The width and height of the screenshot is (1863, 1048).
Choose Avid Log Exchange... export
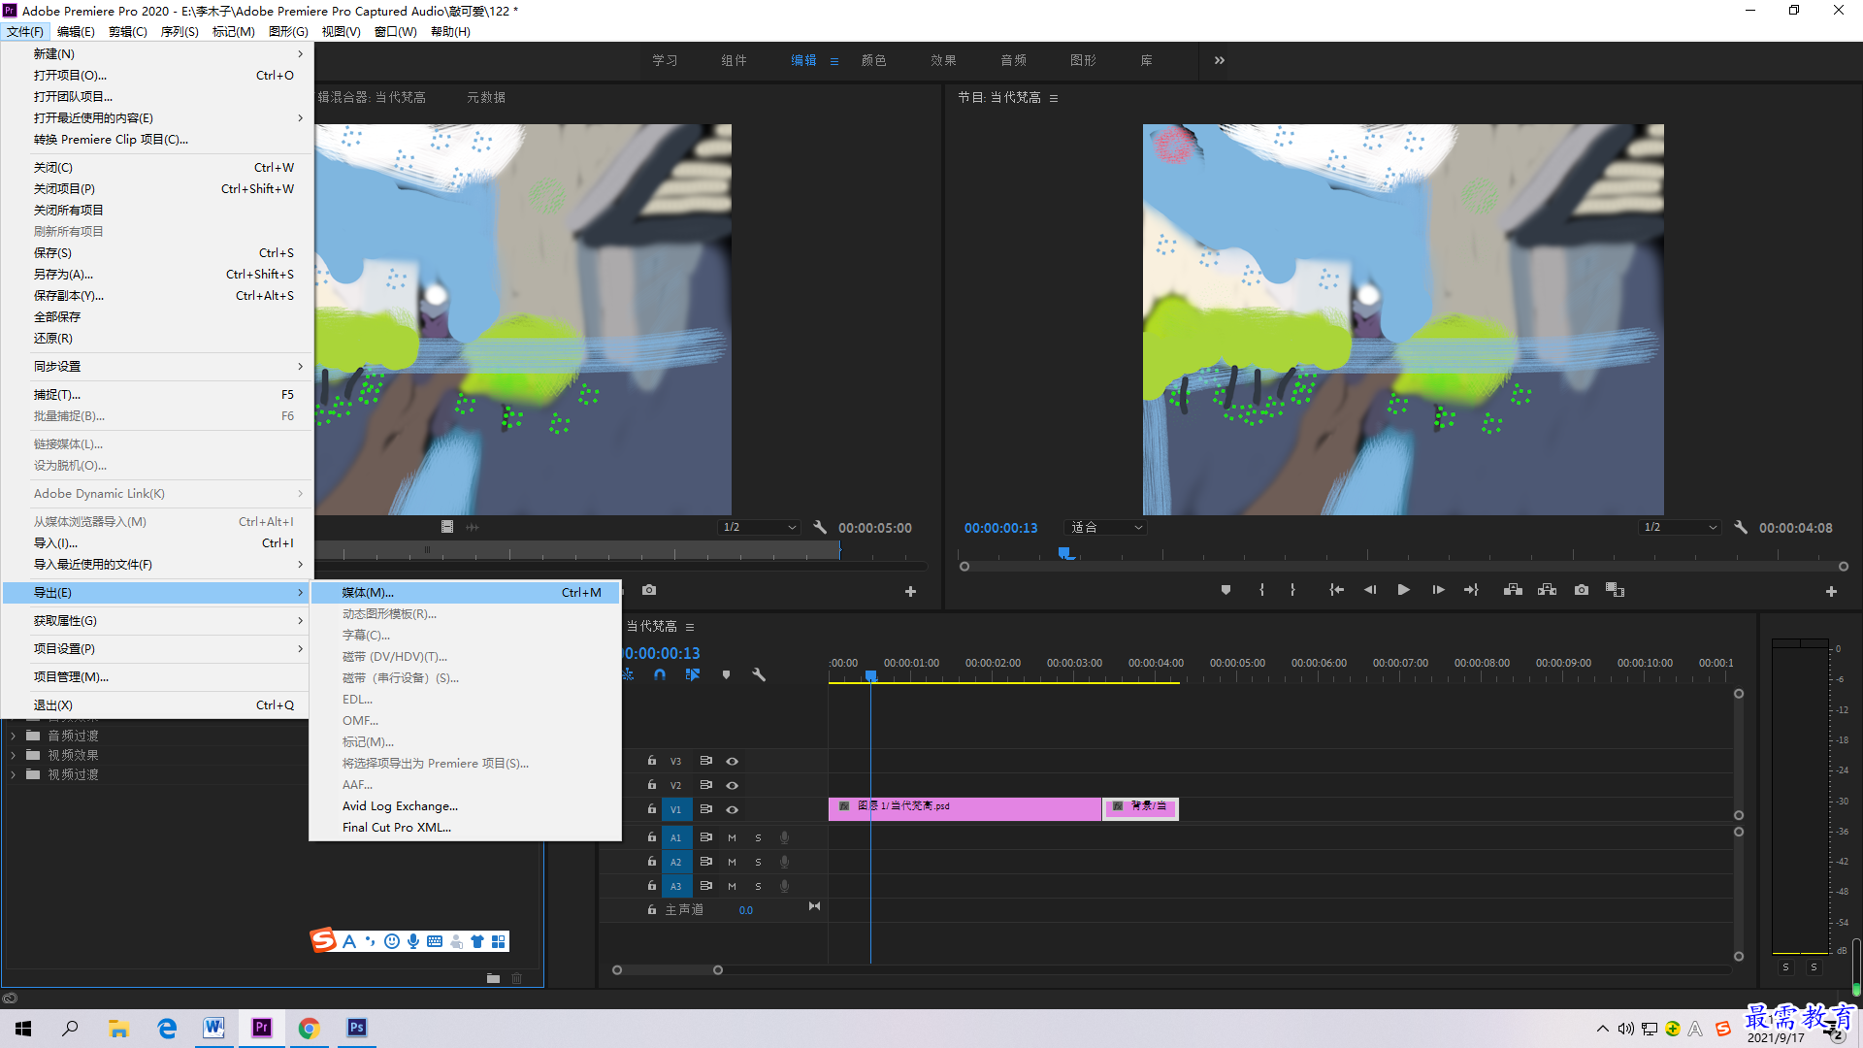466,805
